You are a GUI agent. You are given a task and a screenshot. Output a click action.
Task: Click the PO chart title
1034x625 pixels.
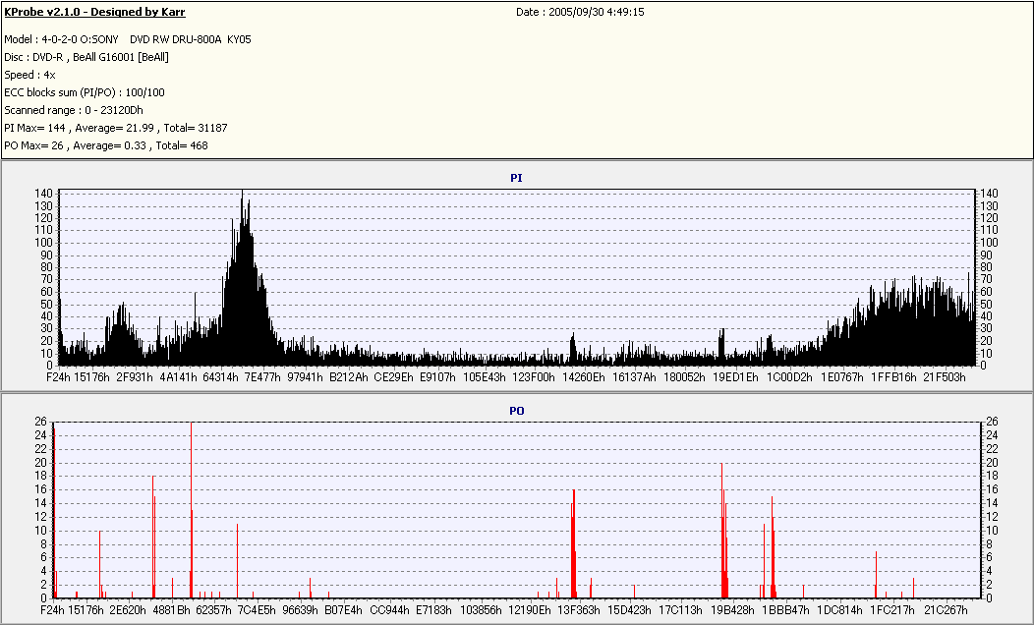[516, 411]
